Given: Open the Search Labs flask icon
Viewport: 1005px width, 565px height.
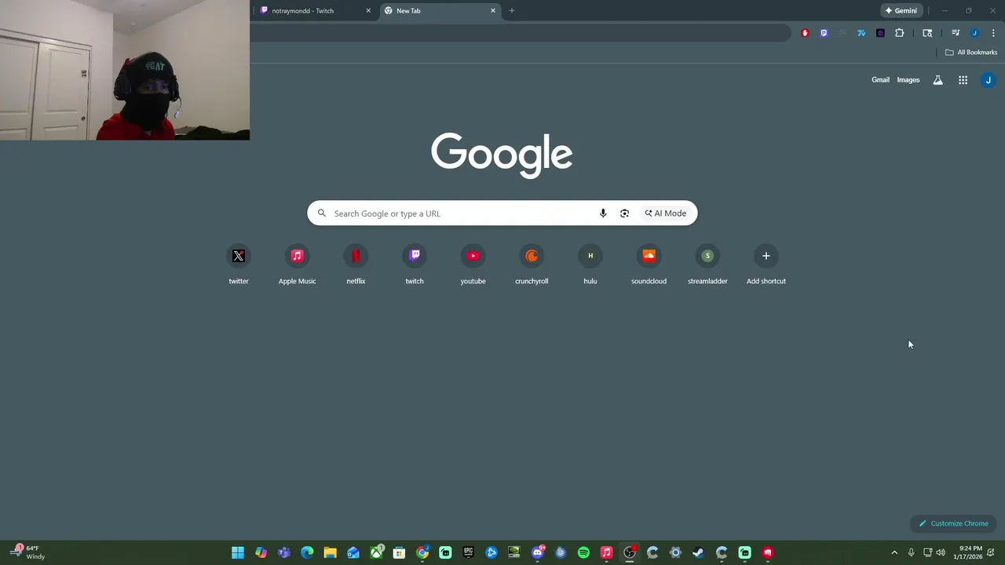Looking at the screenshot, I should click(x=937, y=80).
